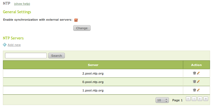Viewport: 214px width, 110px height.
Task: Edit the 0.pool.ntp.org server entry
Action: pos(198,82)
